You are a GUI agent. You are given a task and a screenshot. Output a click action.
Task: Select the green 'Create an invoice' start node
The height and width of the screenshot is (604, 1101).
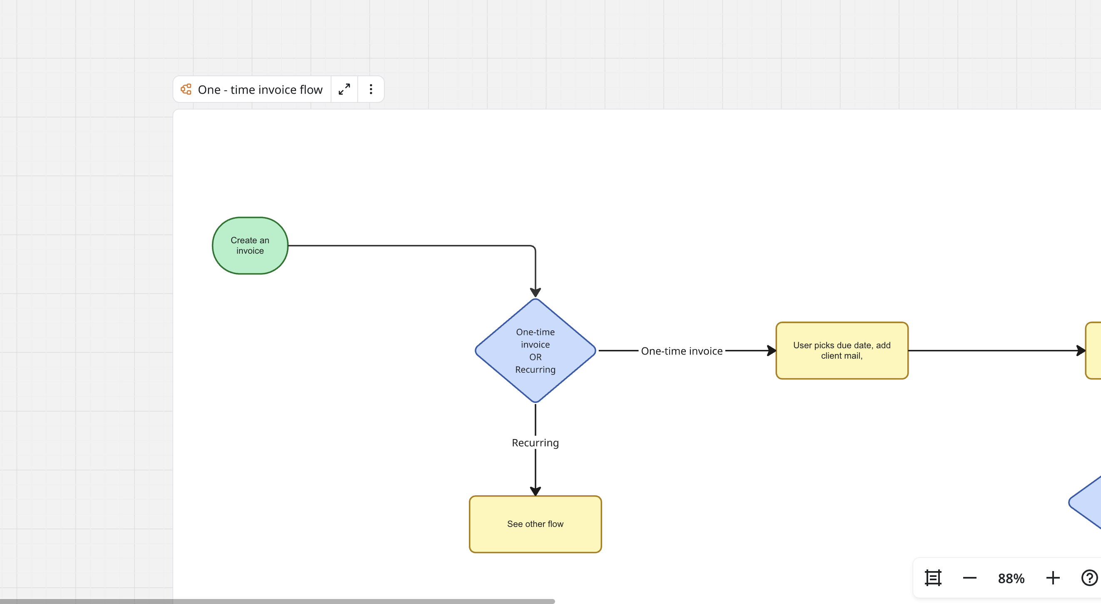(250, 246)
